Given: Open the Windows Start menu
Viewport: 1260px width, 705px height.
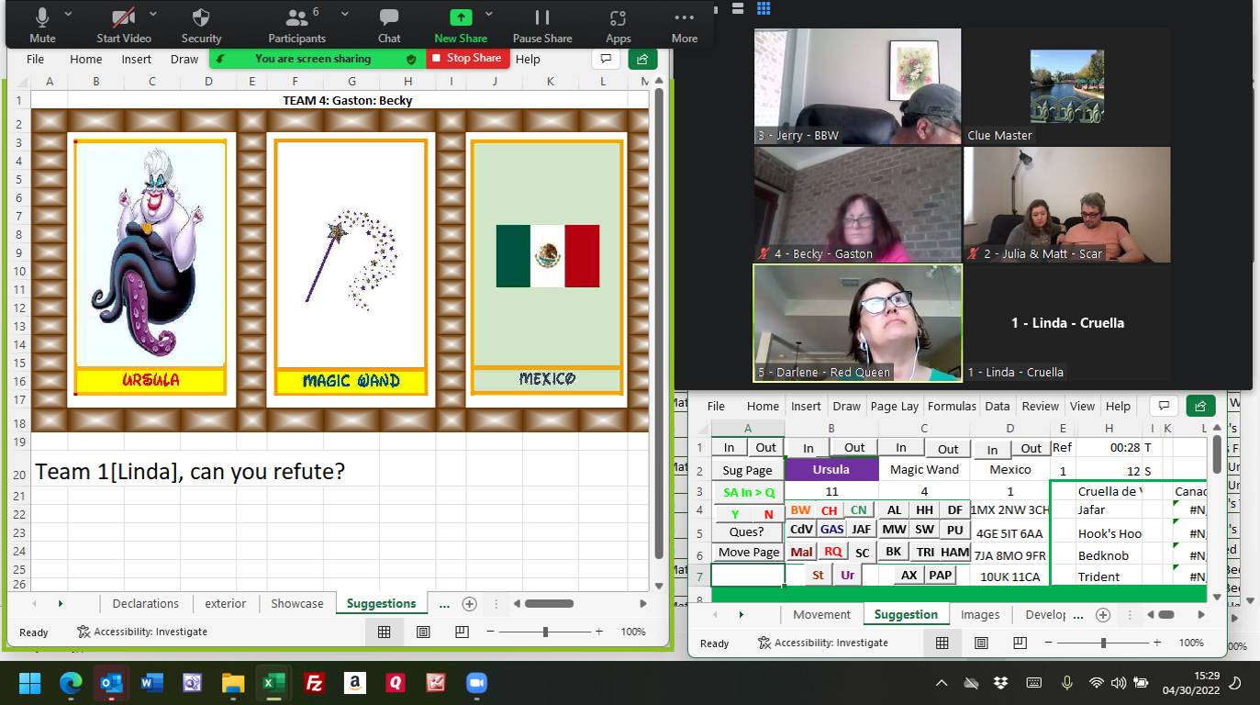Looking at the screenshot, I should [30, 683].
